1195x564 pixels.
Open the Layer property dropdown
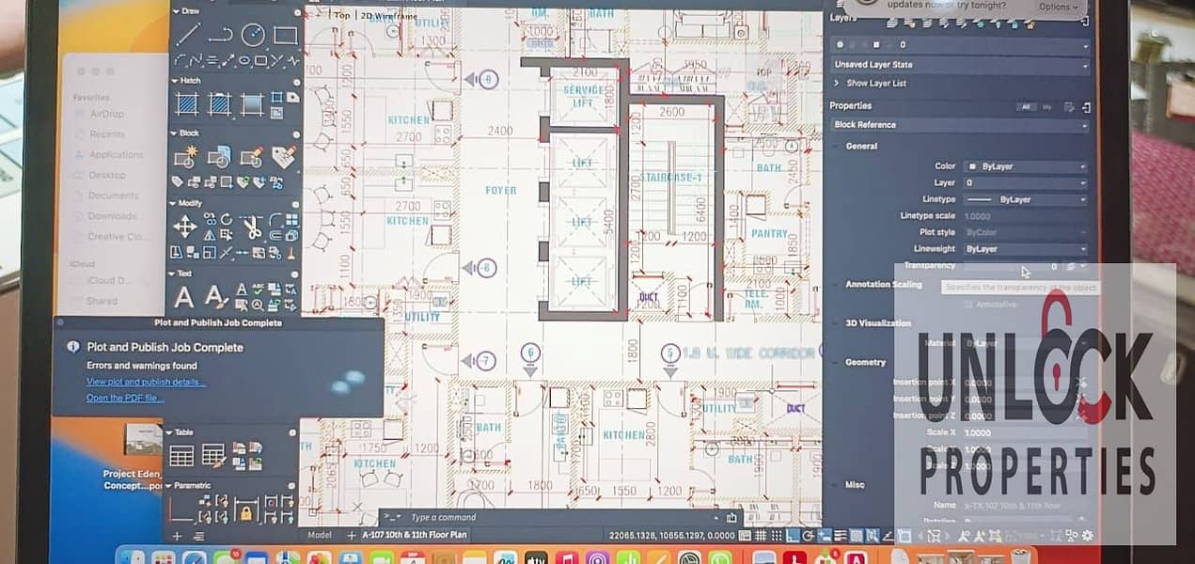click(x=1026, y=183)
